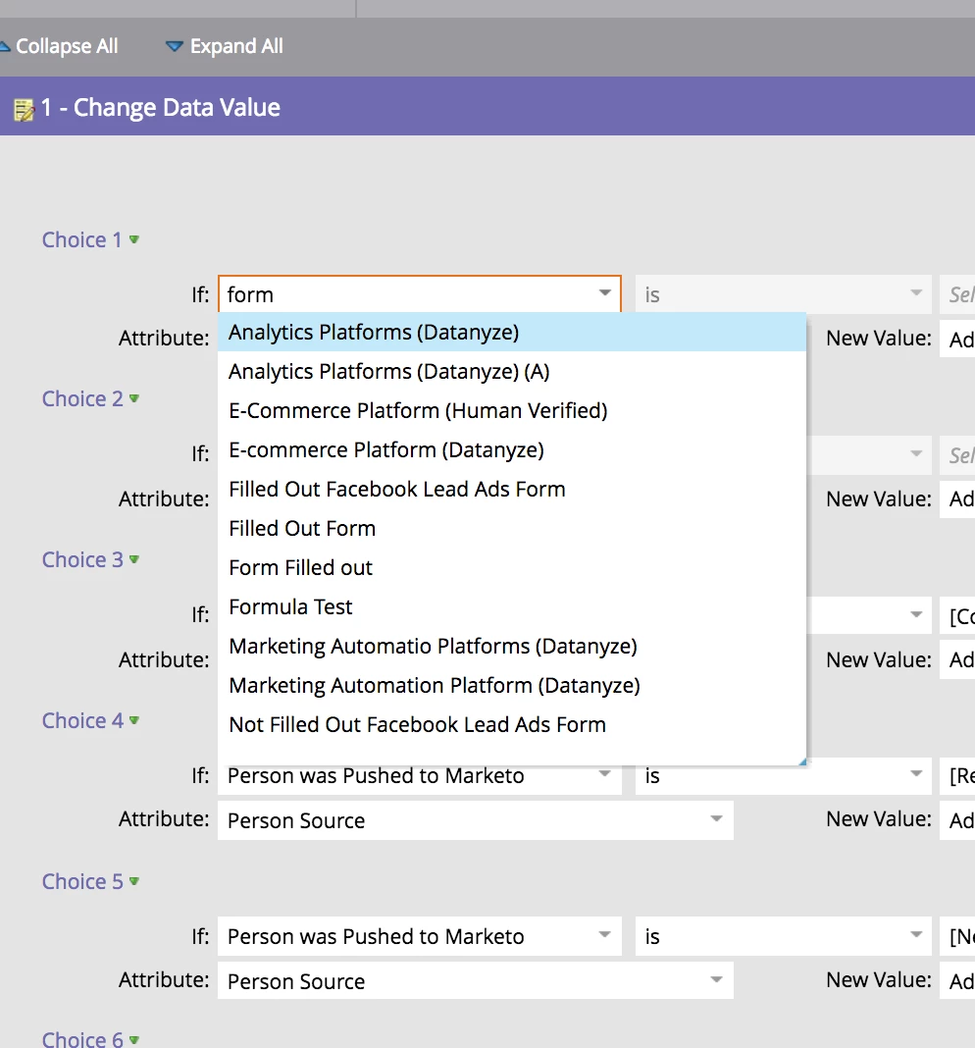The height and width of the screenshot is (1048, 975).
Task: Open the Choice 2 green arrow menu
Action: [x=134, y=398]
